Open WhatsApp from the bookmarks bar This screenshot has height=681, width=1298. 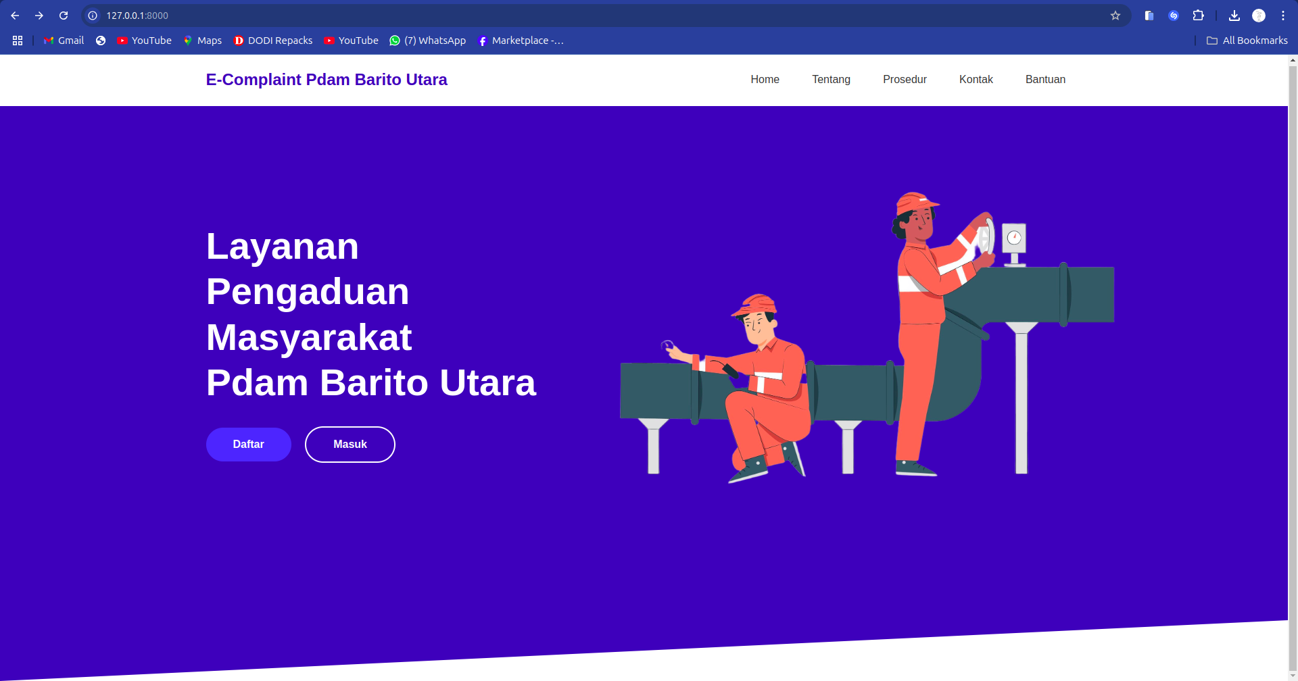[x=427, y=40]
